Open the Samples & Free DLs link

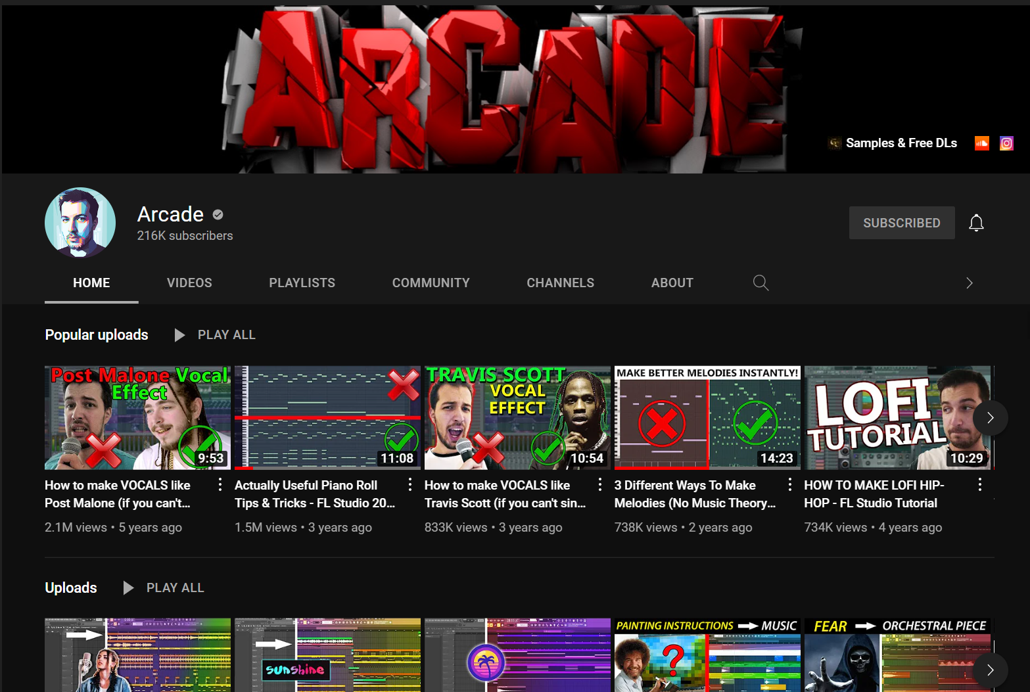click(x=901, y=143)
